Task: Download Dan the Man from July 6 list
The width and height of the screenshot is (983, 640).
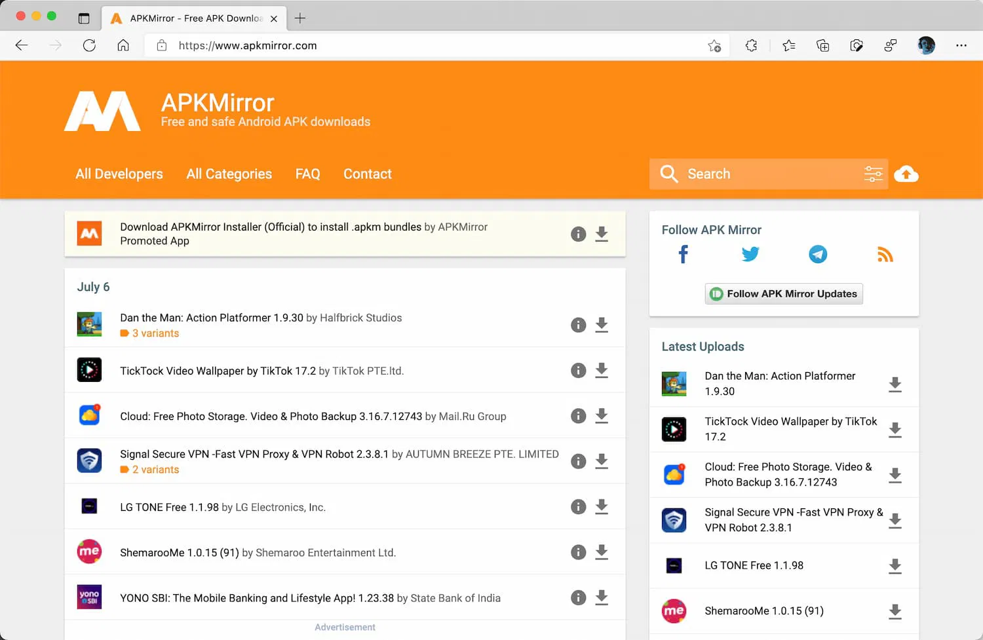Action: point(602,325)
